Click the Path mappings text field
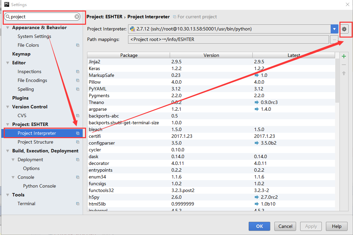353x235 pixels. pyautogui.click(x=228, y=39)
